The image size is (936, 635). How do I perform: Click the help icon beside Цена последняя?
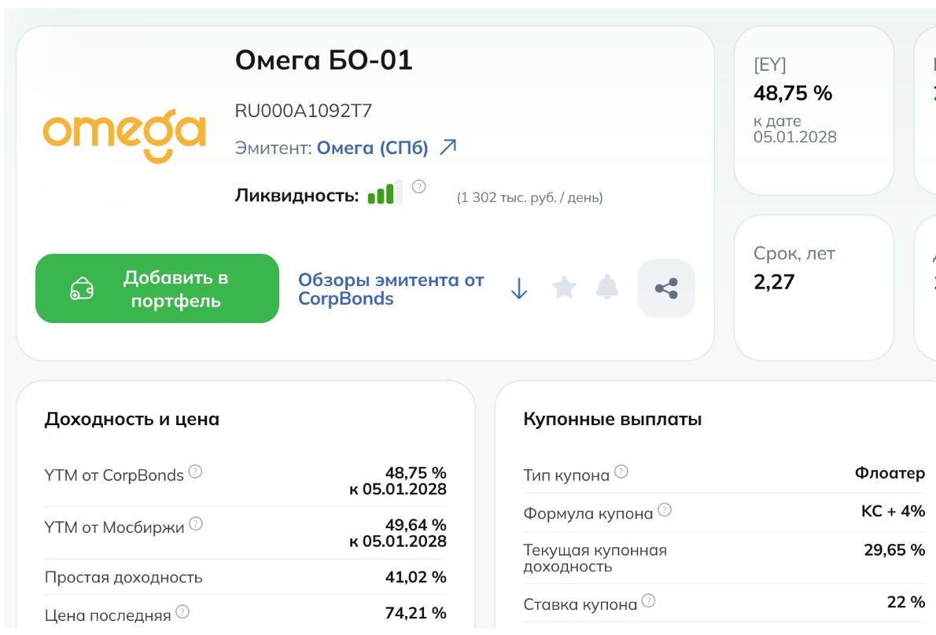click(x=182, y=613)
